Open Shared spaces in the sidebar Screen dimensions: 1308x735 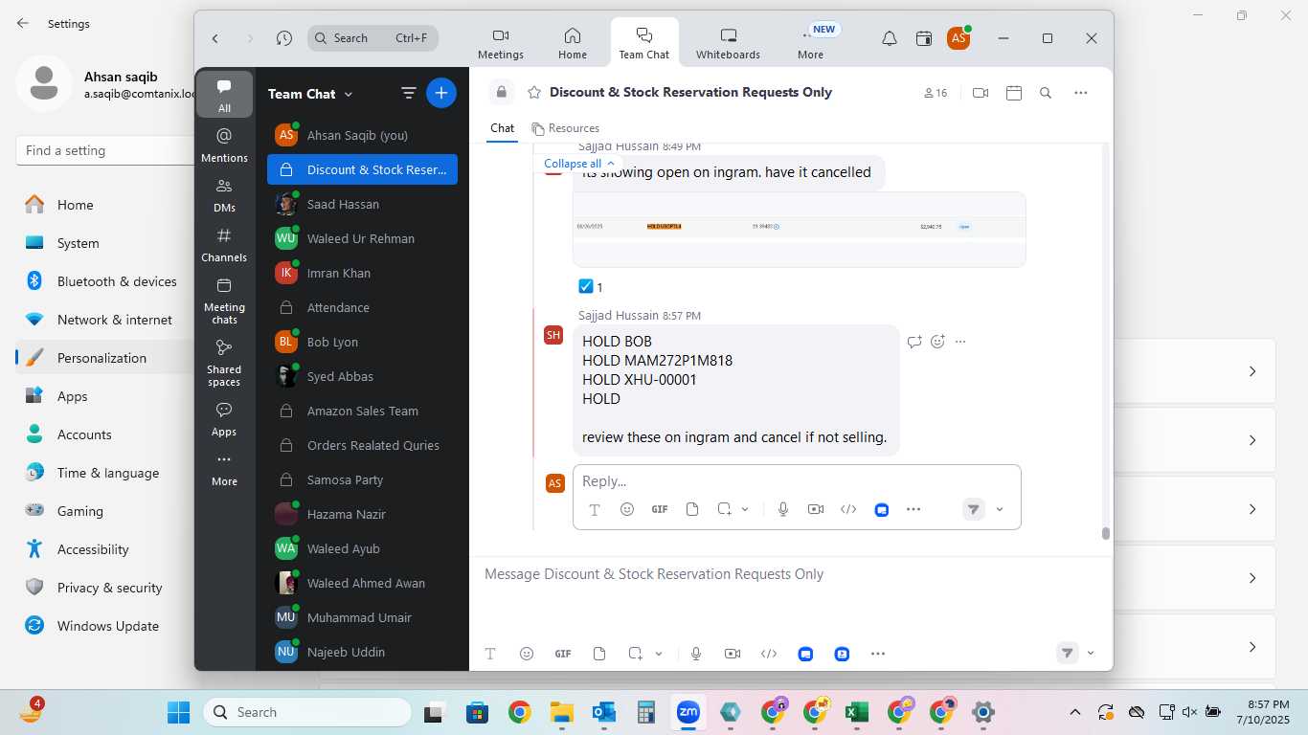225,362
